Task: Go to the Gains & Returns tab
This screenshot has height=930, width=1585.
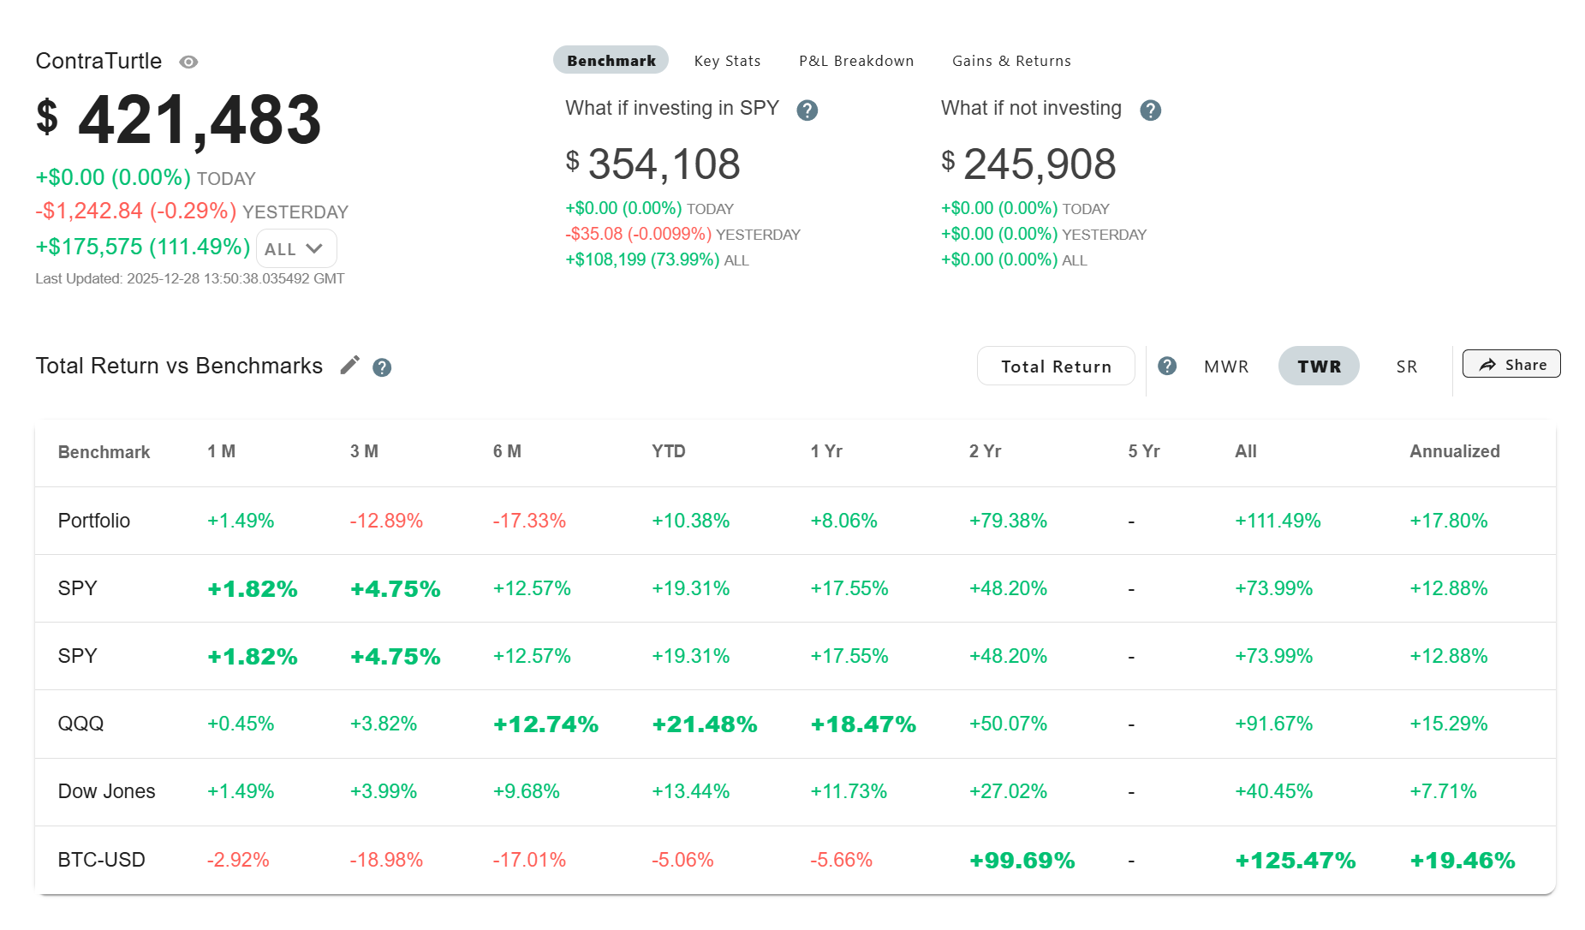Action: (x=1010, y=61)
